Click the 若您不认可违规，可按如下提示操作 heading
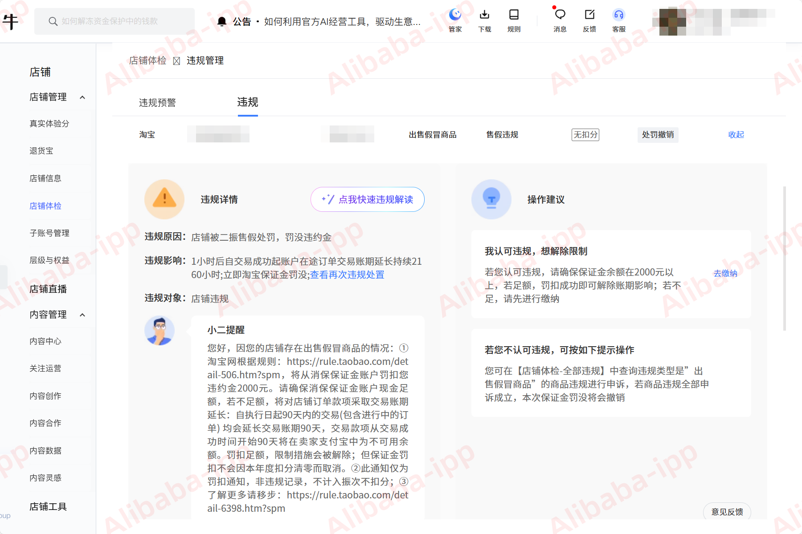 [560, 350]
